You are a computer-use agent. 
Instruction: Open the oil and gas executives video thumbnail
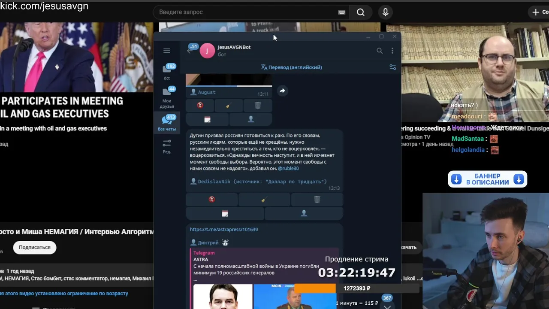pyautogui.click(x=76, y=57)
